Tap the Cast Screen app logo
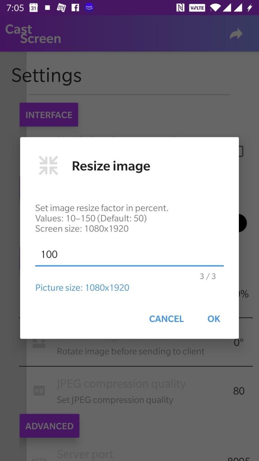The image size is (259, 461). click(x=33, y=34)
